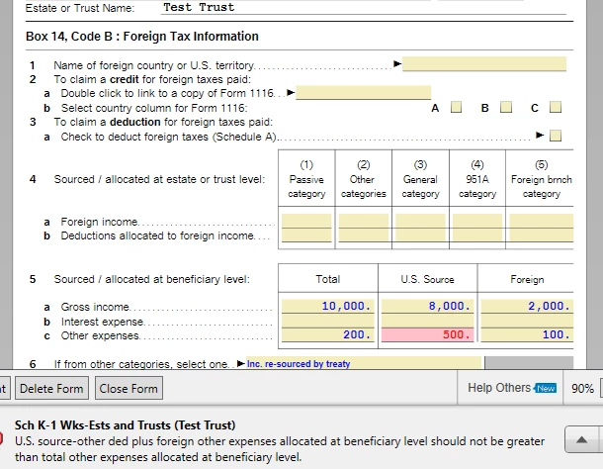This screenshot has width=603, height=469.
Task: Click Estate or Trust Name field Test Trust
Action: [x=364, y=8]
